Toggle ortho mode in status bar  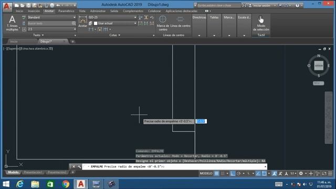[233, 173]
